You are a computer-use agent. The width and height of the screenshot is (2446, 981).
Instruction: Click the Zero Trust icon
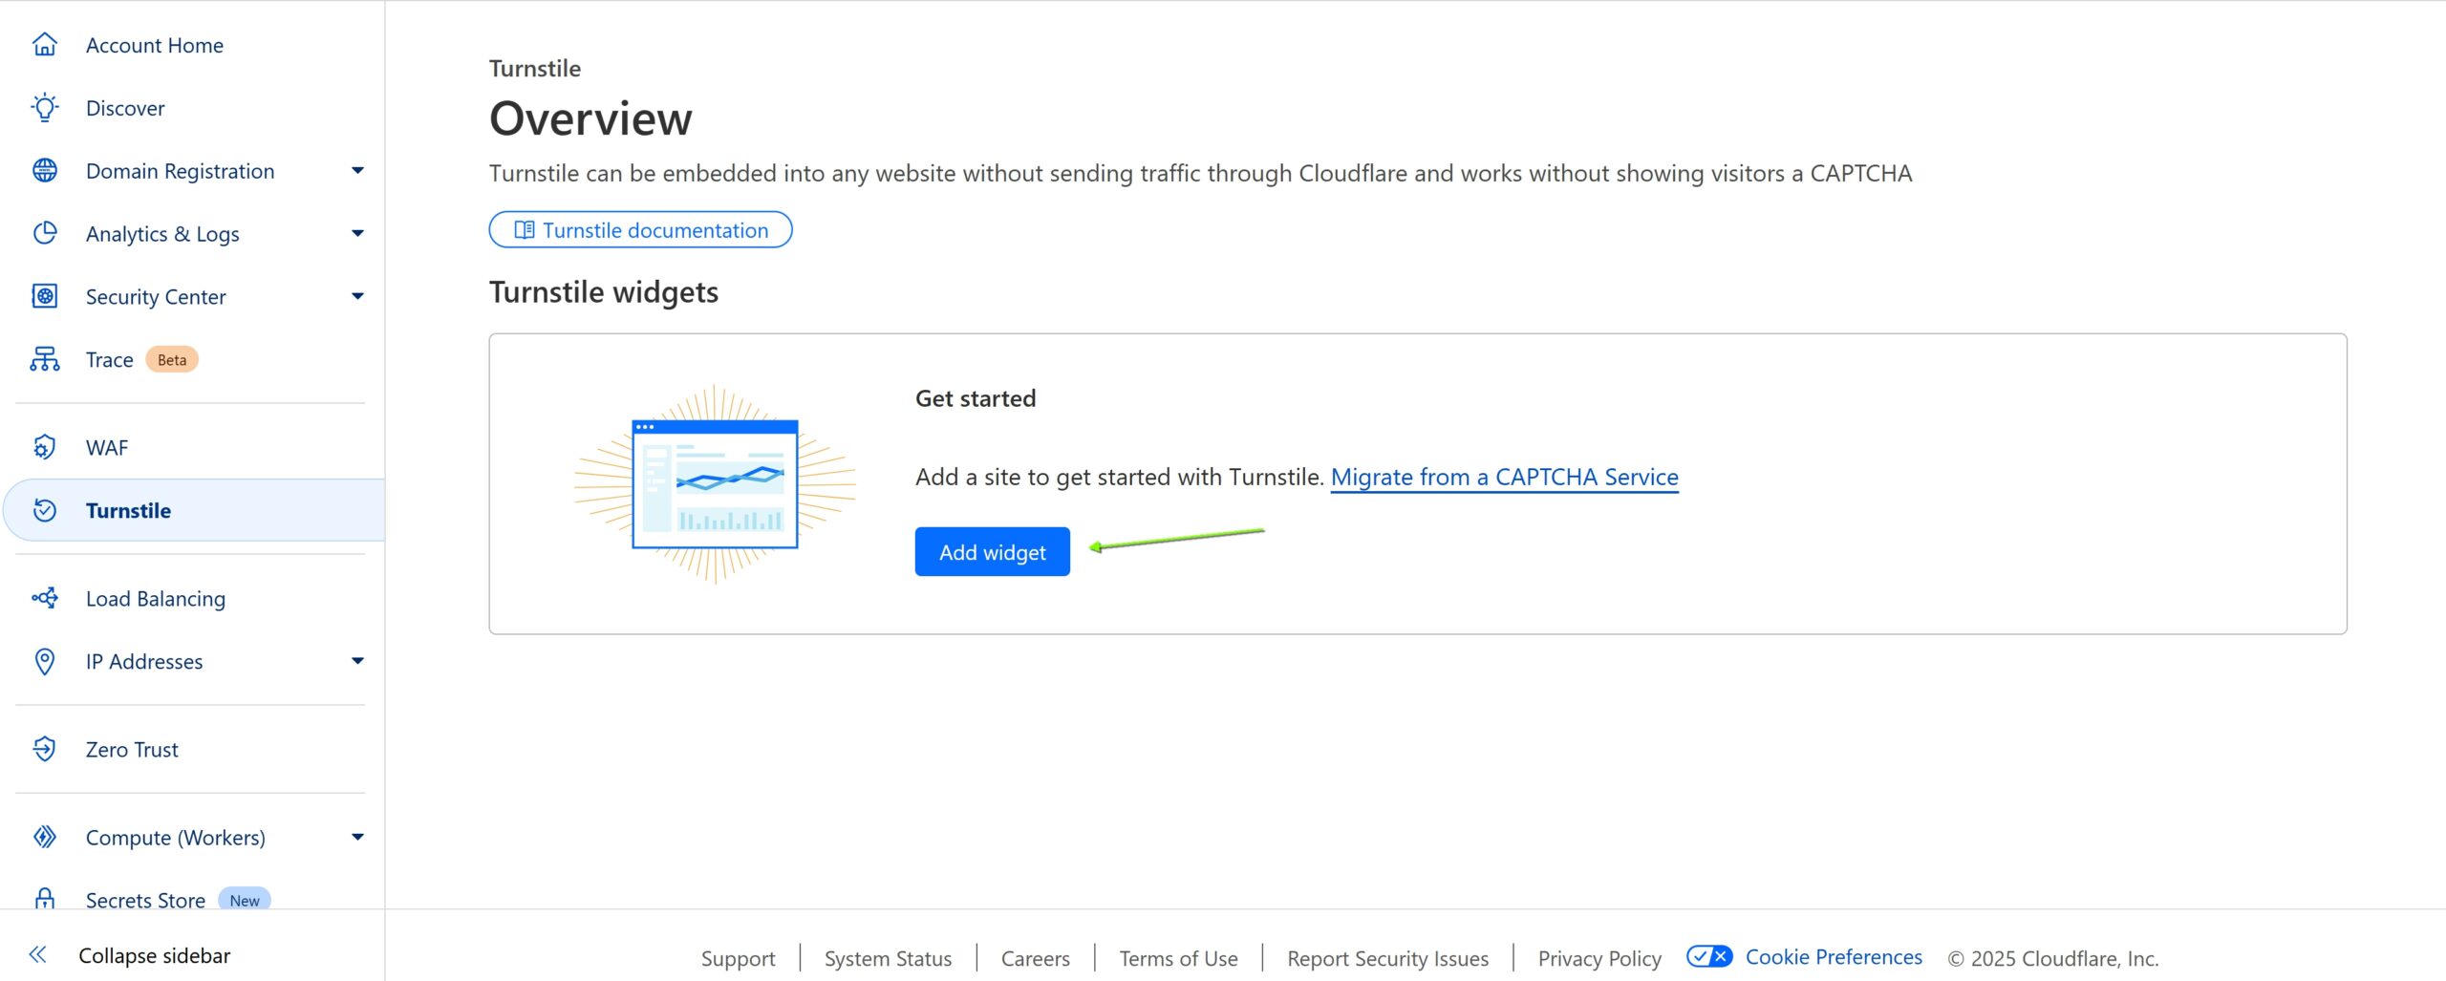[x=45, y=750]
